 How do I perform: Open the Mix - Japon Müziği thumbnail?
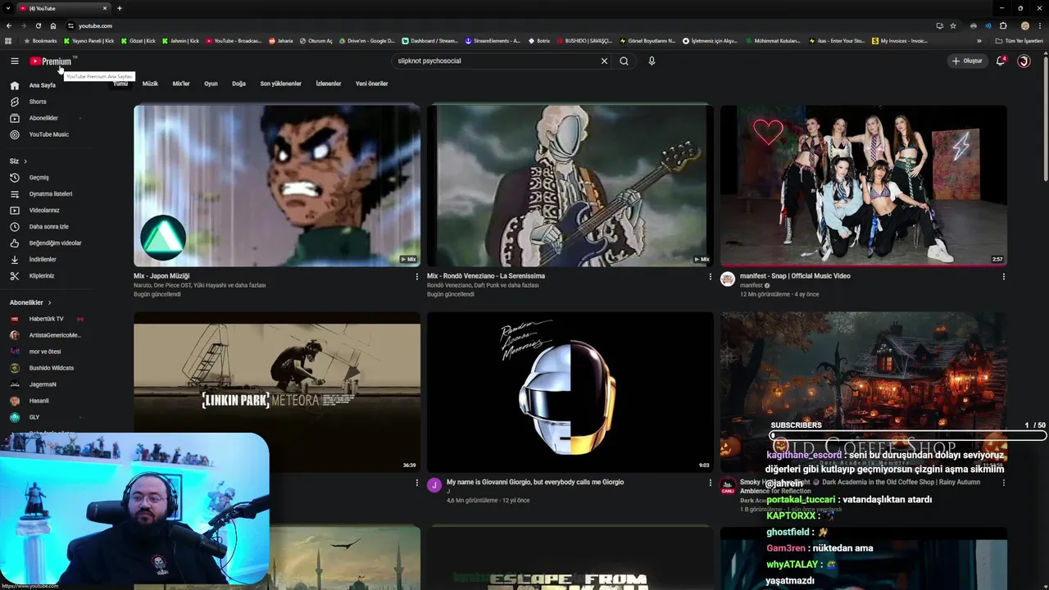(x=277, y=185)
